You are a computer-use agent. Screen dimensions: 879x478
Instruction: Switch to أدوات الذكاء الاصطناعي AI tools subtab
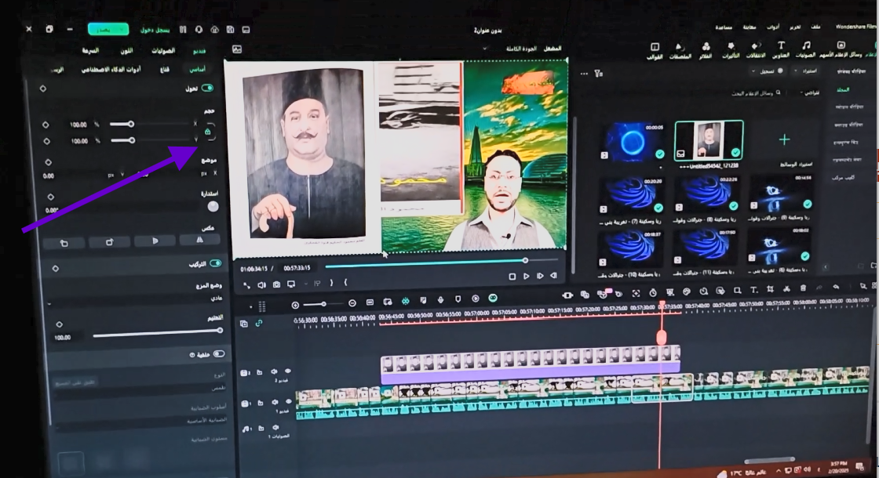pos(111,70)
